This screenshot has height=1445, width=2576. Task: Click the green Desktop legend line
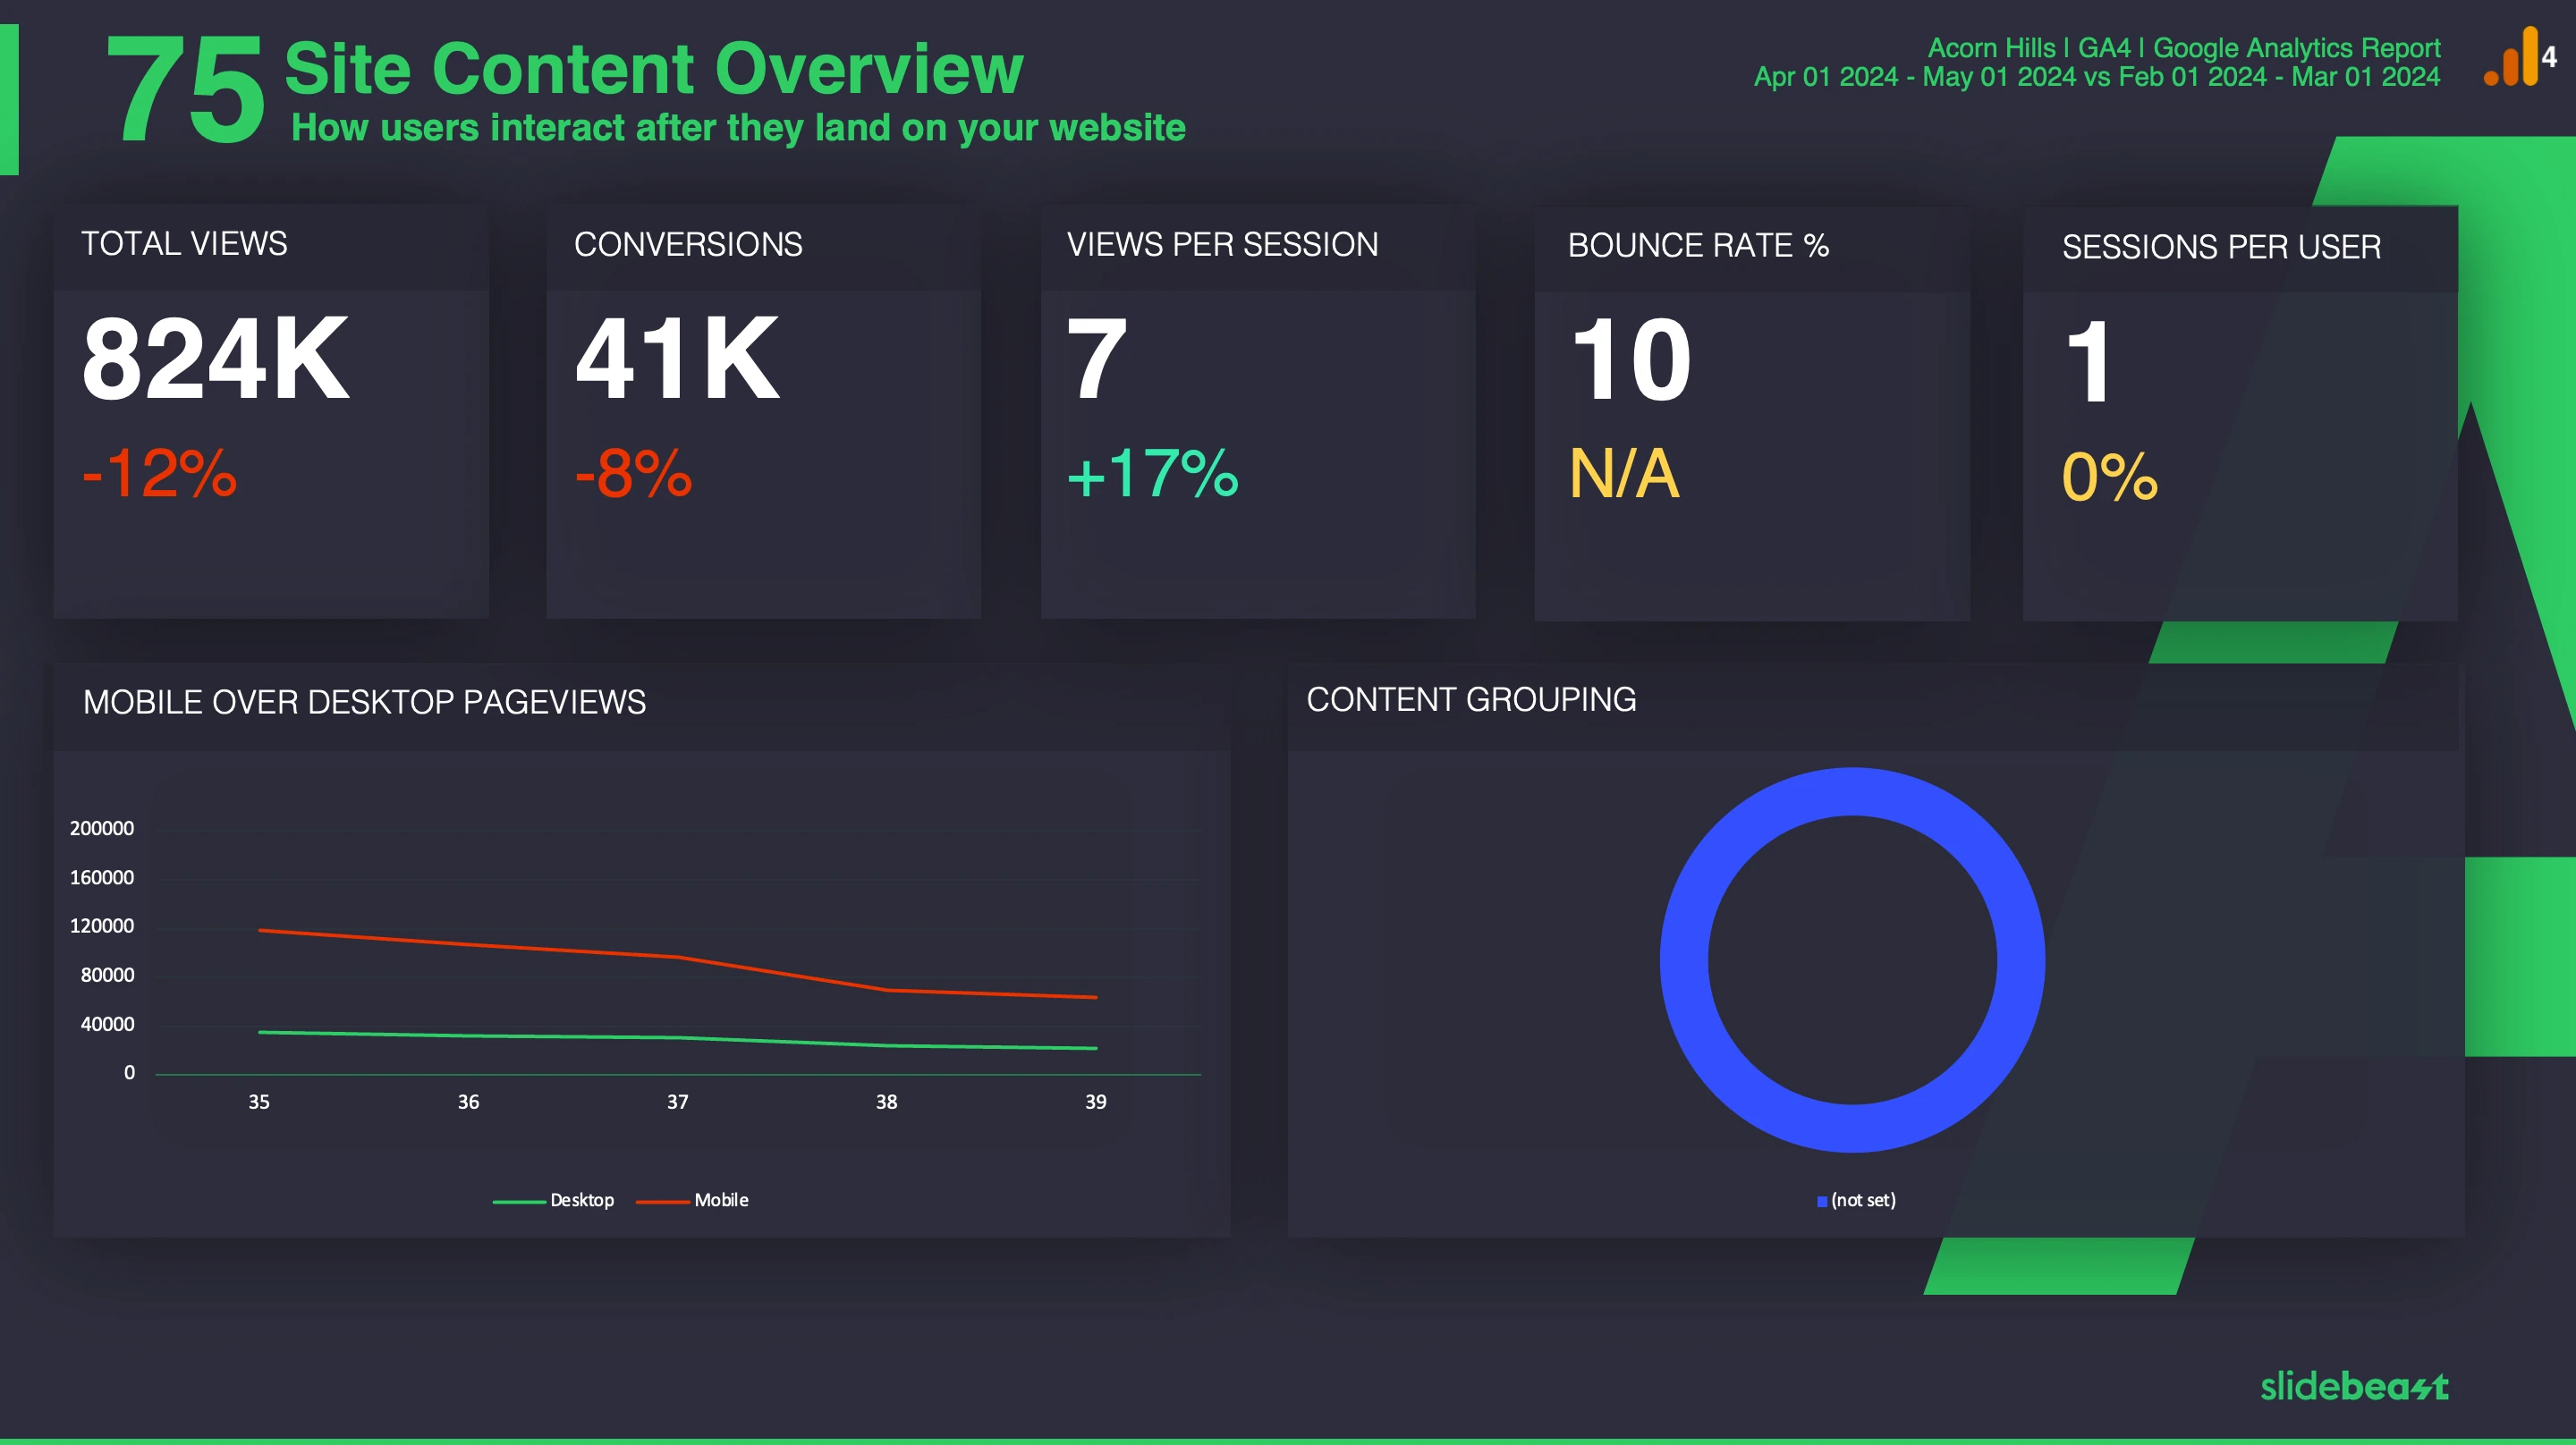point(519,1201)
